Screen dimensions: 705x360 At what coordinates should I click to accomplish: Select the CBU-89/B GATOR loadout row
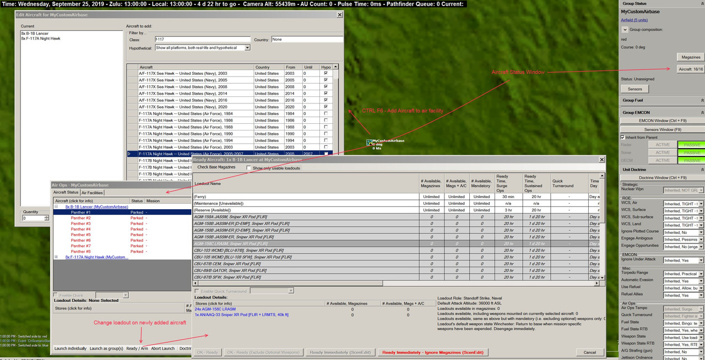tap(396, 270)
